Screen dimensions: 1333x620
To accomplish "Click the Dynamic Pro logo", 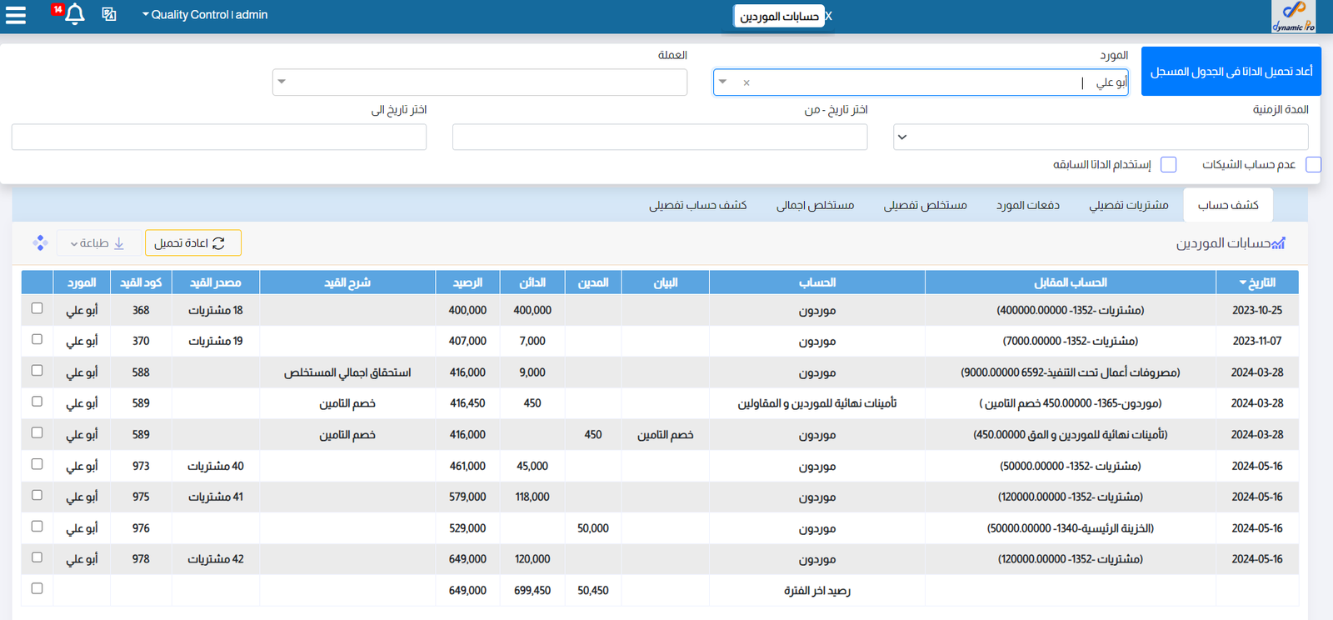I will coord(1293,16).
